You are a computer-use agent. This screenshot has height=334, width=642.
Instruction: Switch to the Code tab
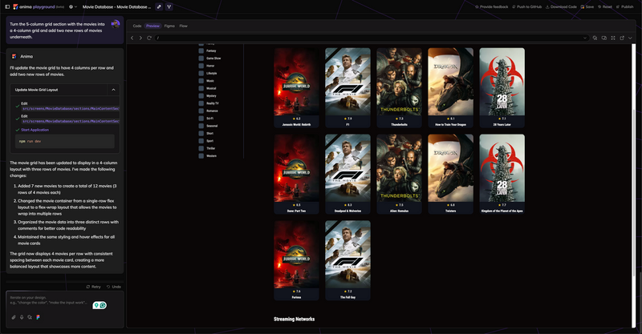[137, 26]
